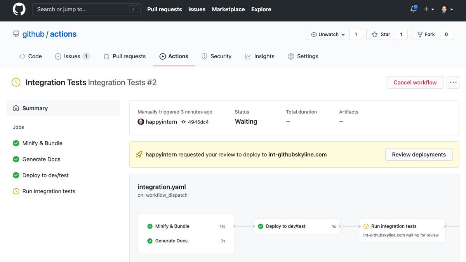Click the watchers count 1

(356, 35)
